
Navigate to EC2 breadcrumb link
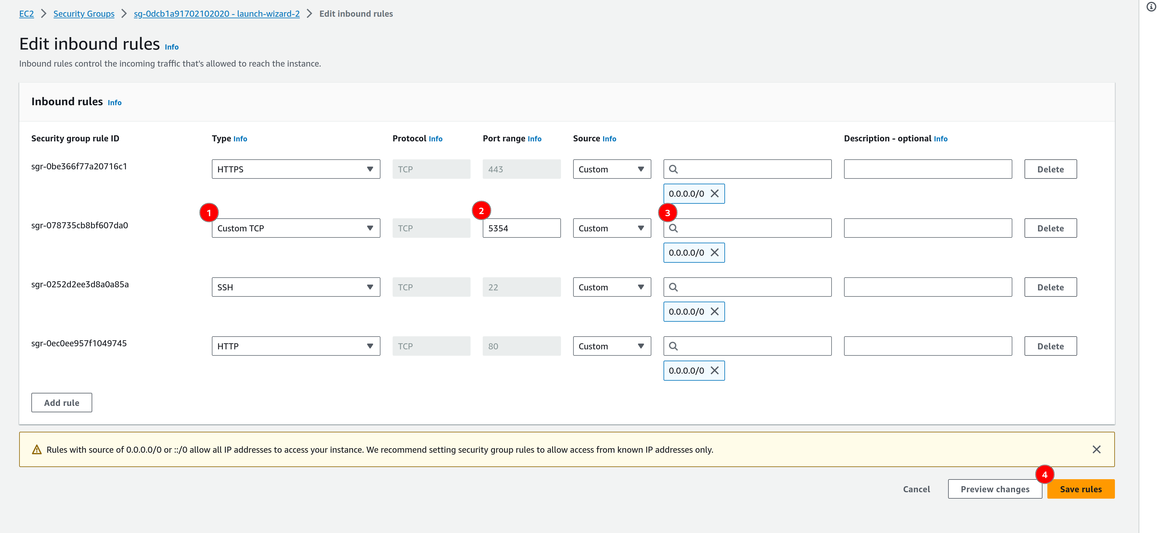click(x=26, y=13)
